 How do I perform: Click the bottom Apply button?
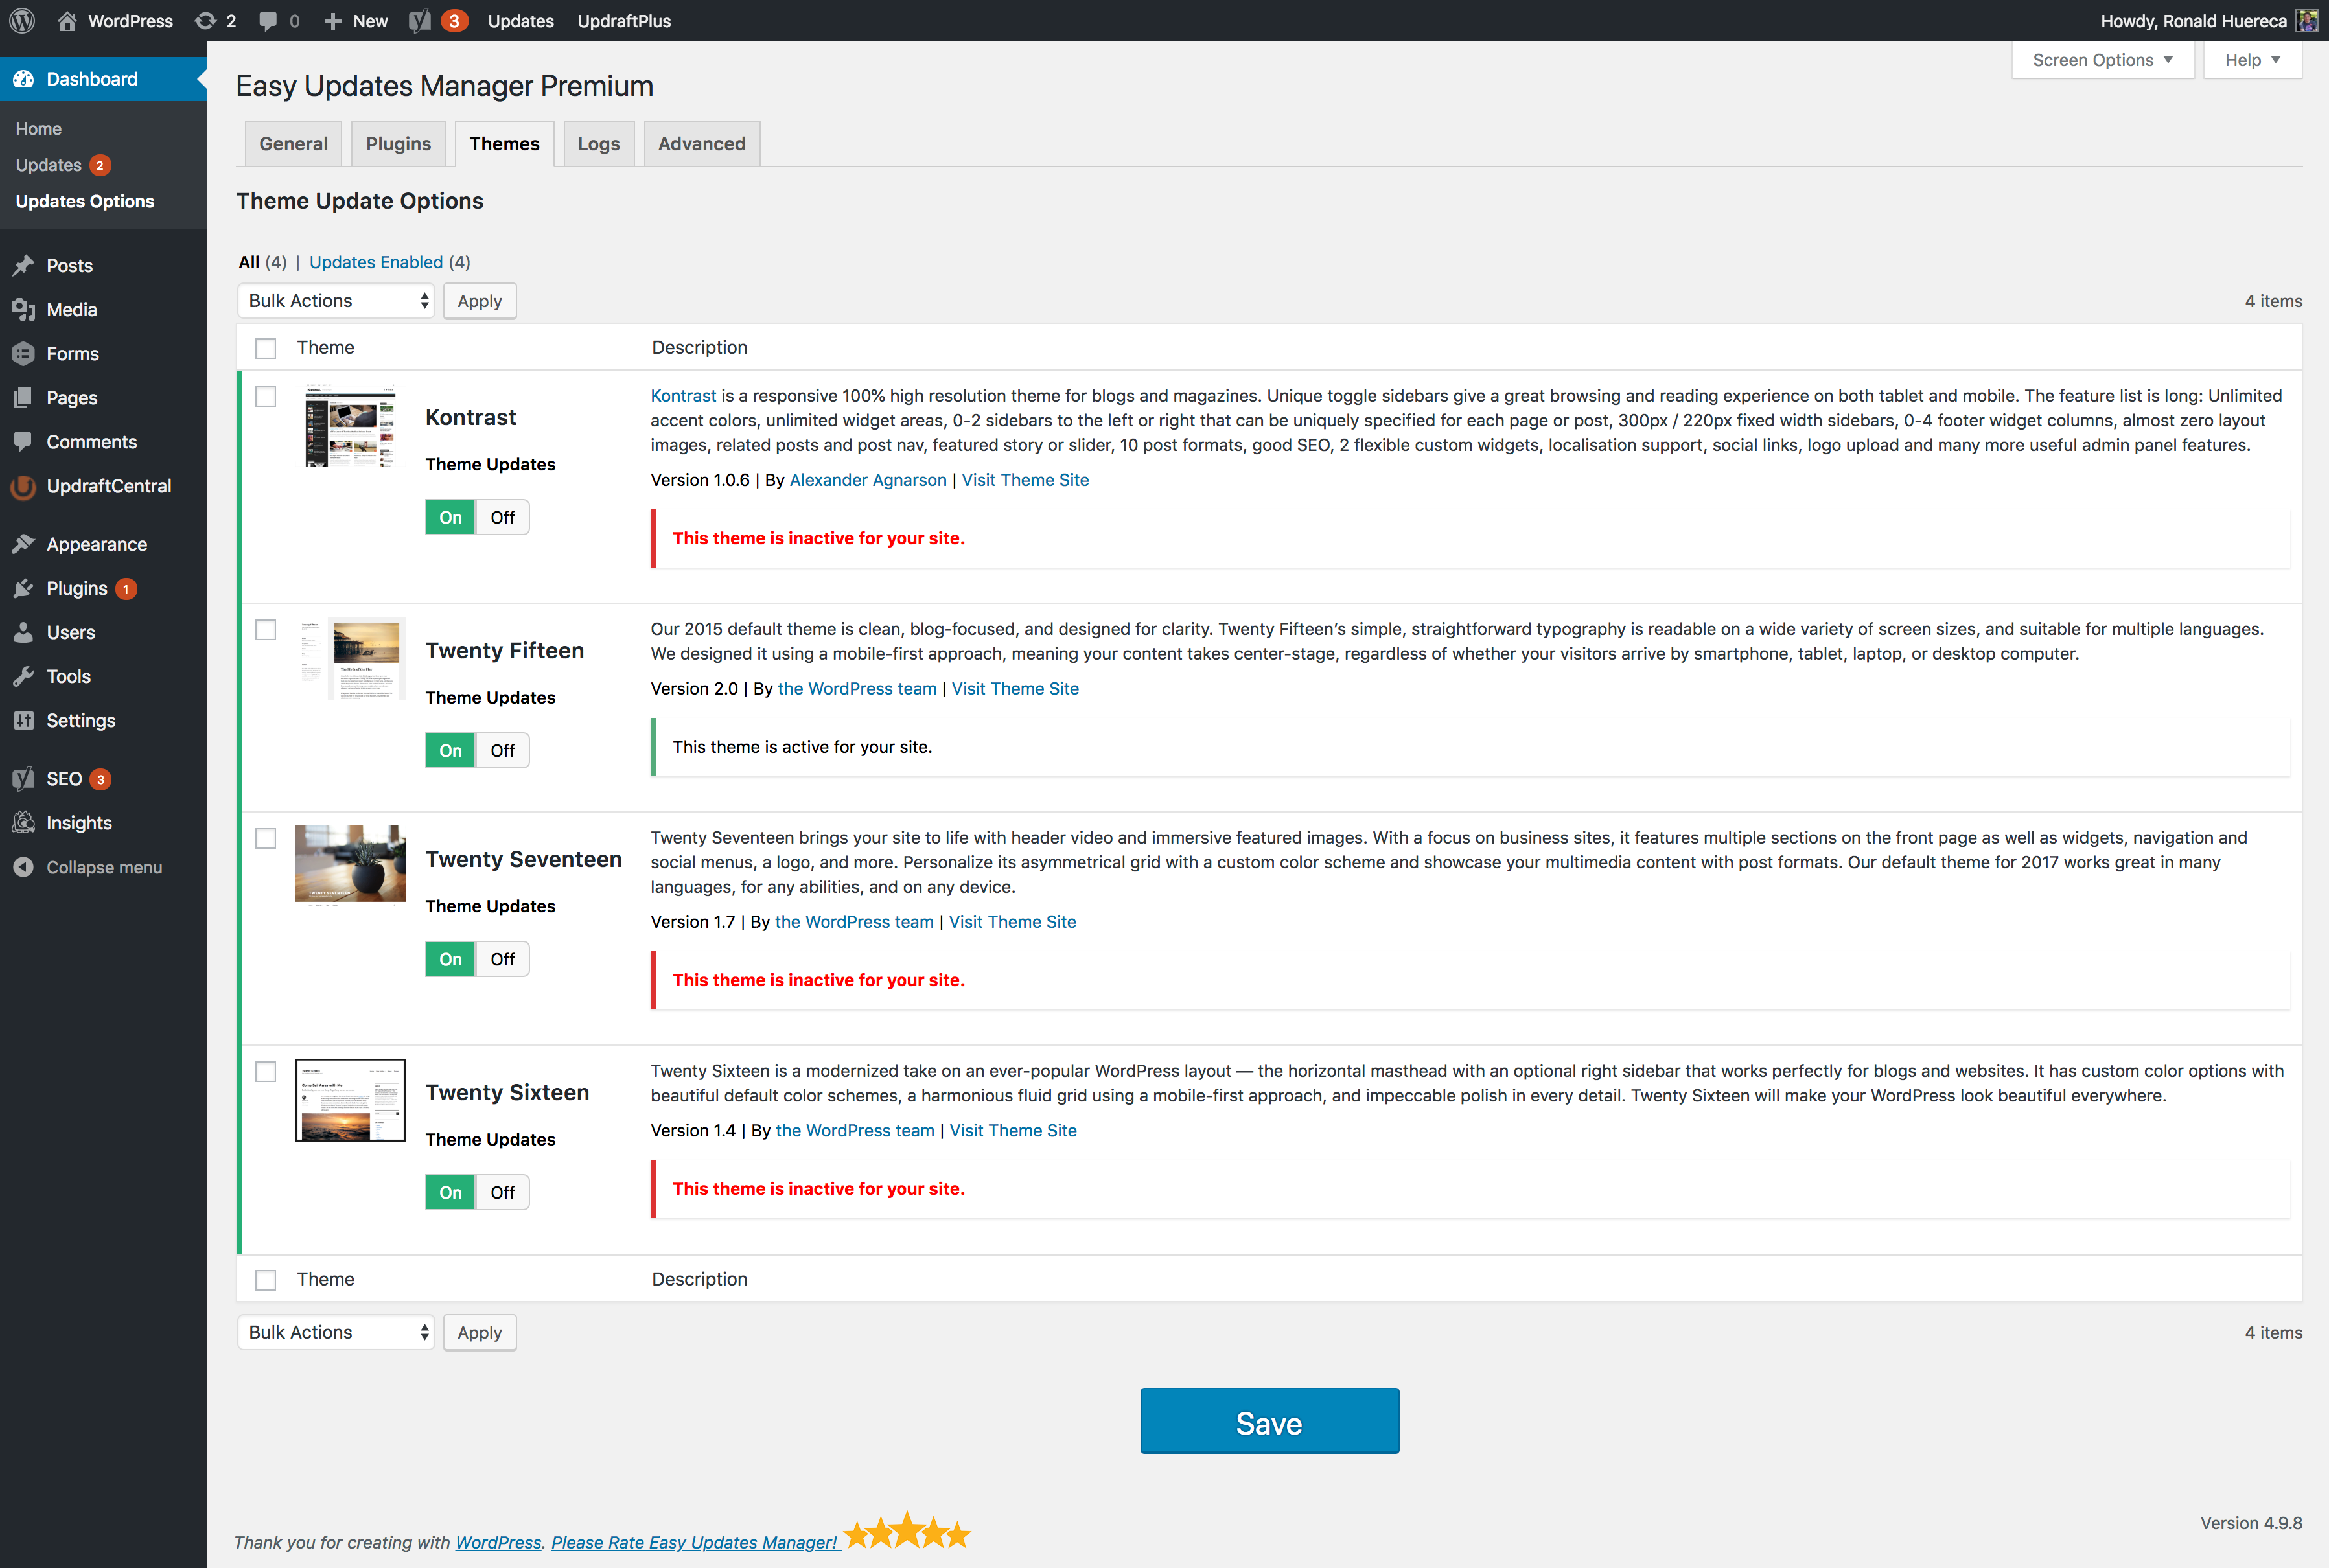479,1332
